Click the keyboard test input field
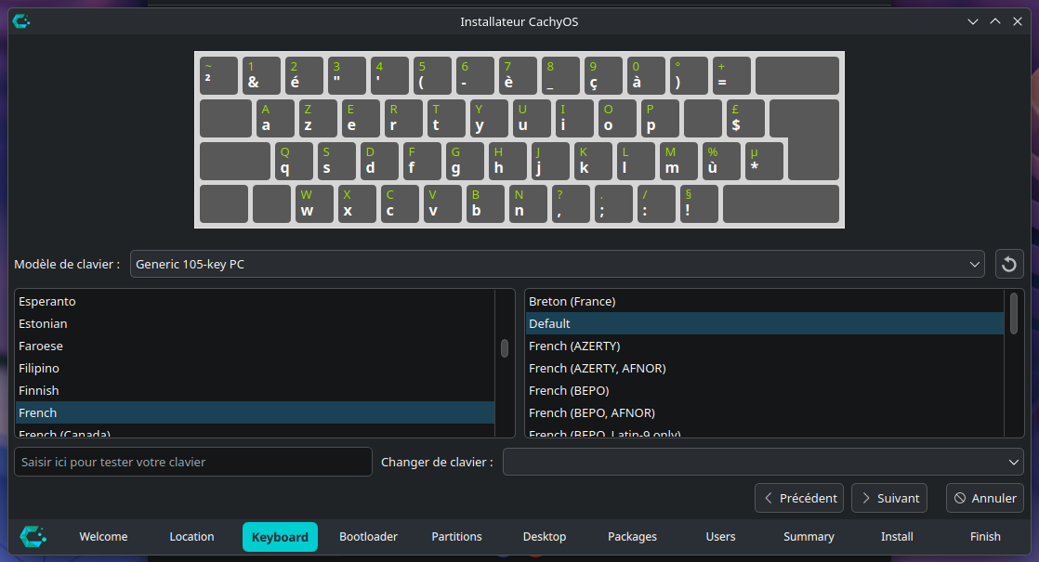This screenshot has width=1039, height=562. (x=192, y=462)
